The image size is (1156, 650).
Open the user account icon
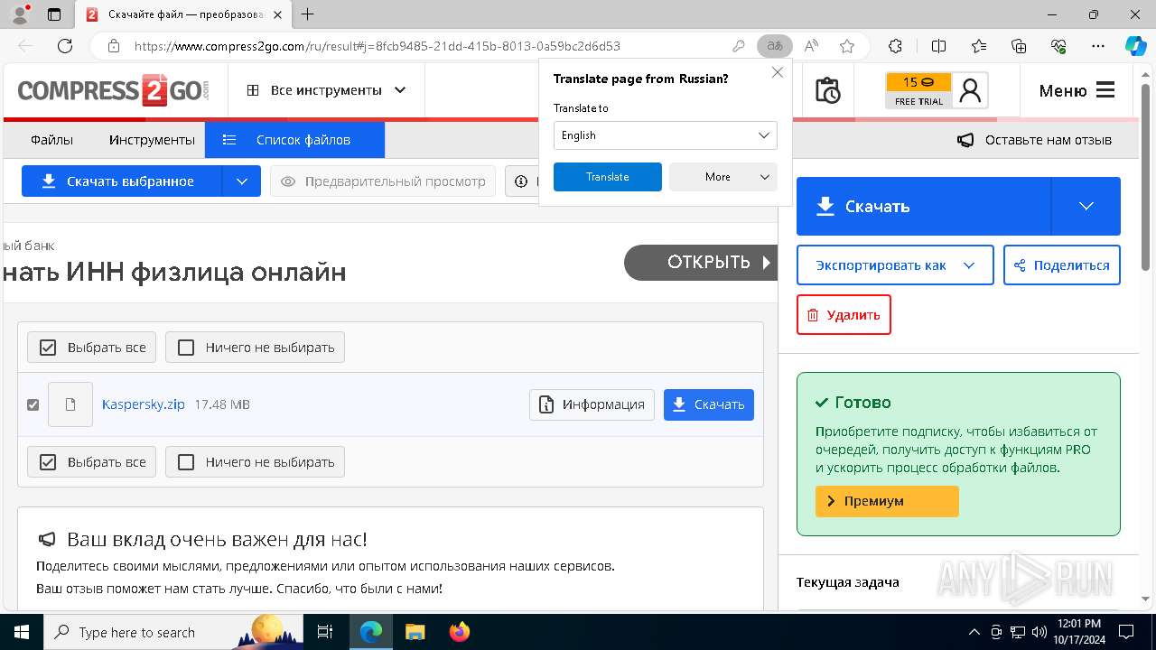coord(970,90)
